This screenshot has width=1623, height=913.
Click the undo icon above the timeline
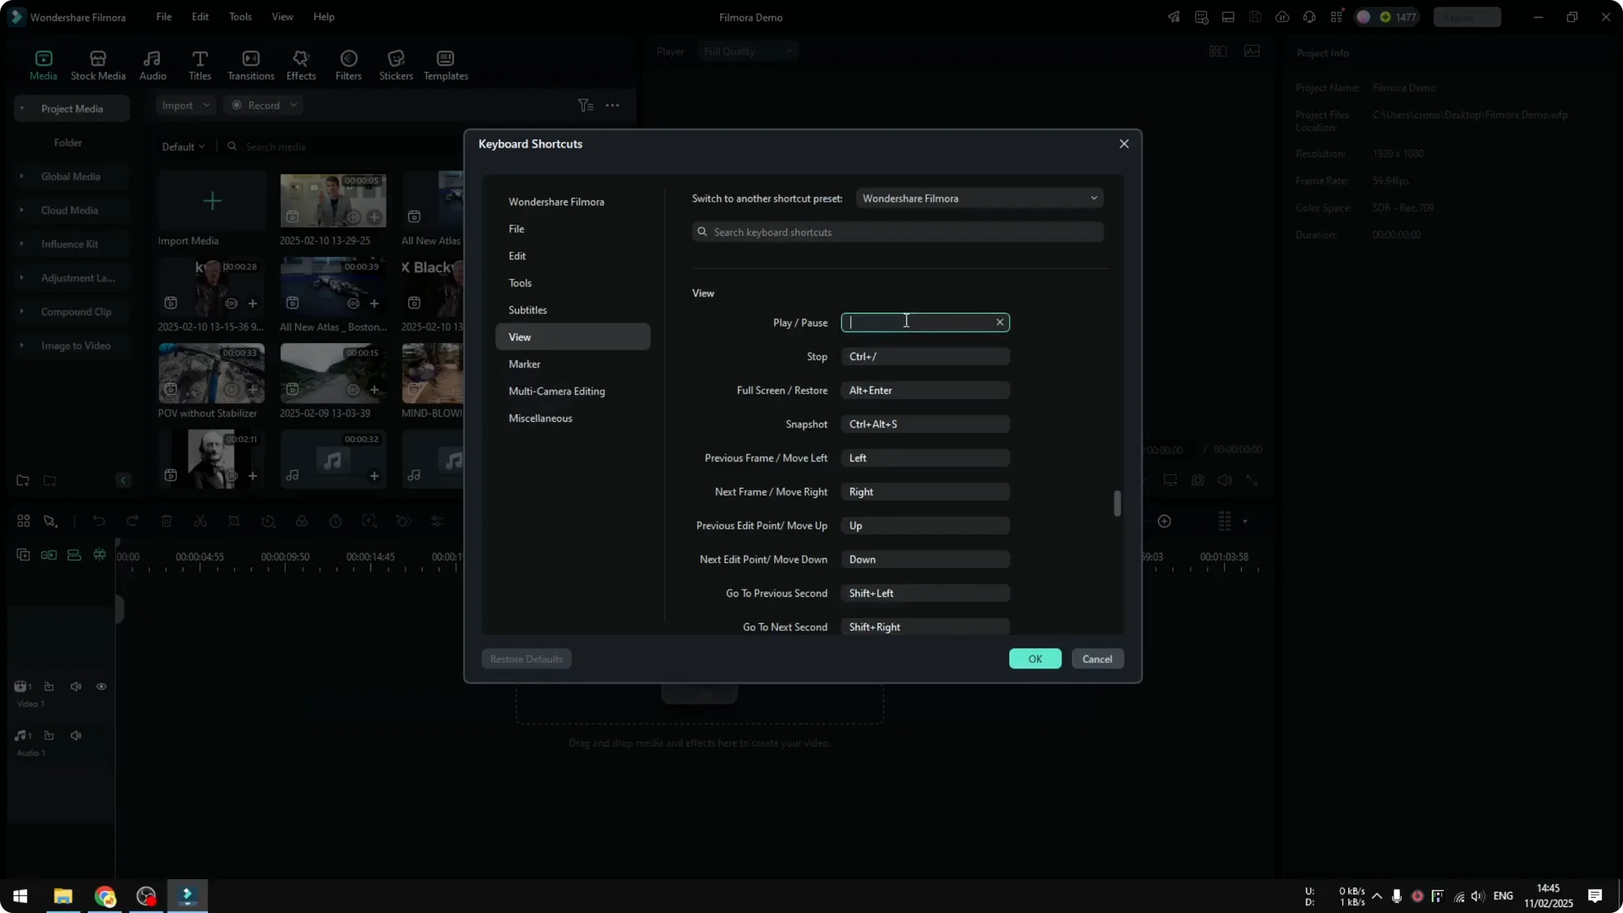coord(99,521)
